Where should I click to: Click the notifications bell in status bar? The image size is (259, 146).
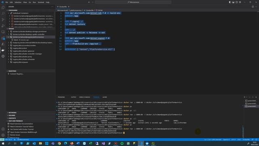click(x=256, y=140)
